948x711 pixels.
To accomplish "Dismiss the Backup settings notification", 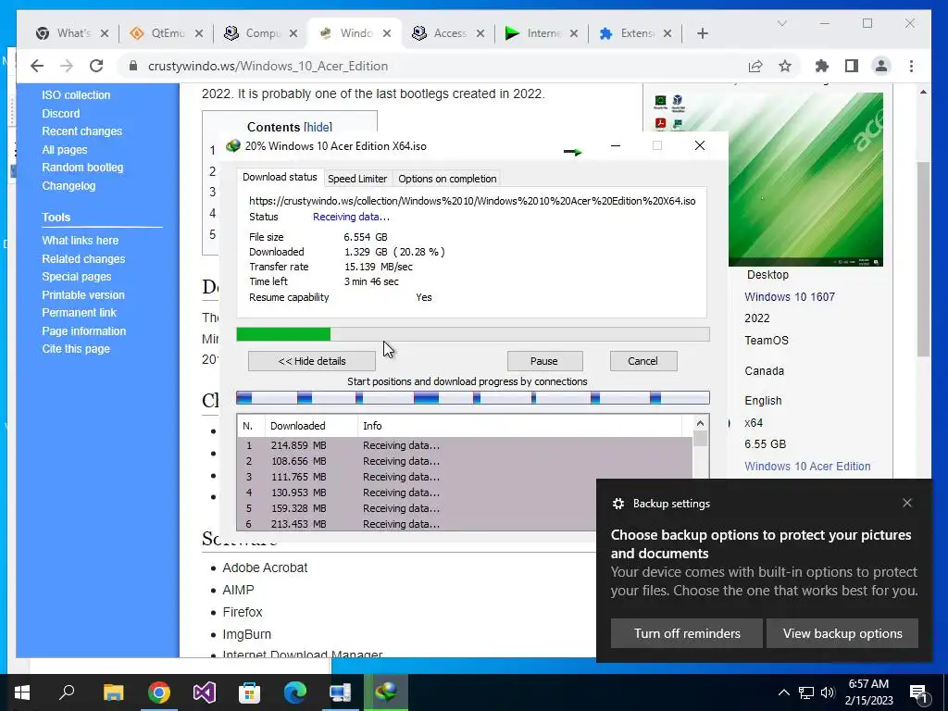I will [907, 503].
